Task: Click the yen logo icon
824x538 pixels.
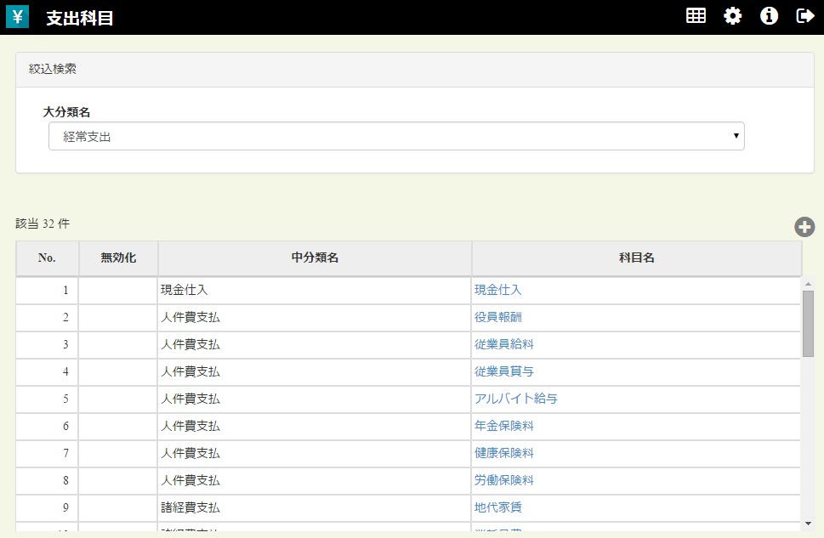Action: point(17,17)
